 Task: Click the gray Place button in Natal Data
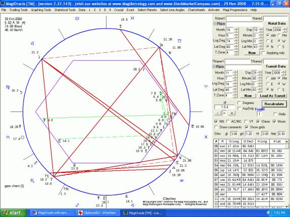click(x=219, y=24)
